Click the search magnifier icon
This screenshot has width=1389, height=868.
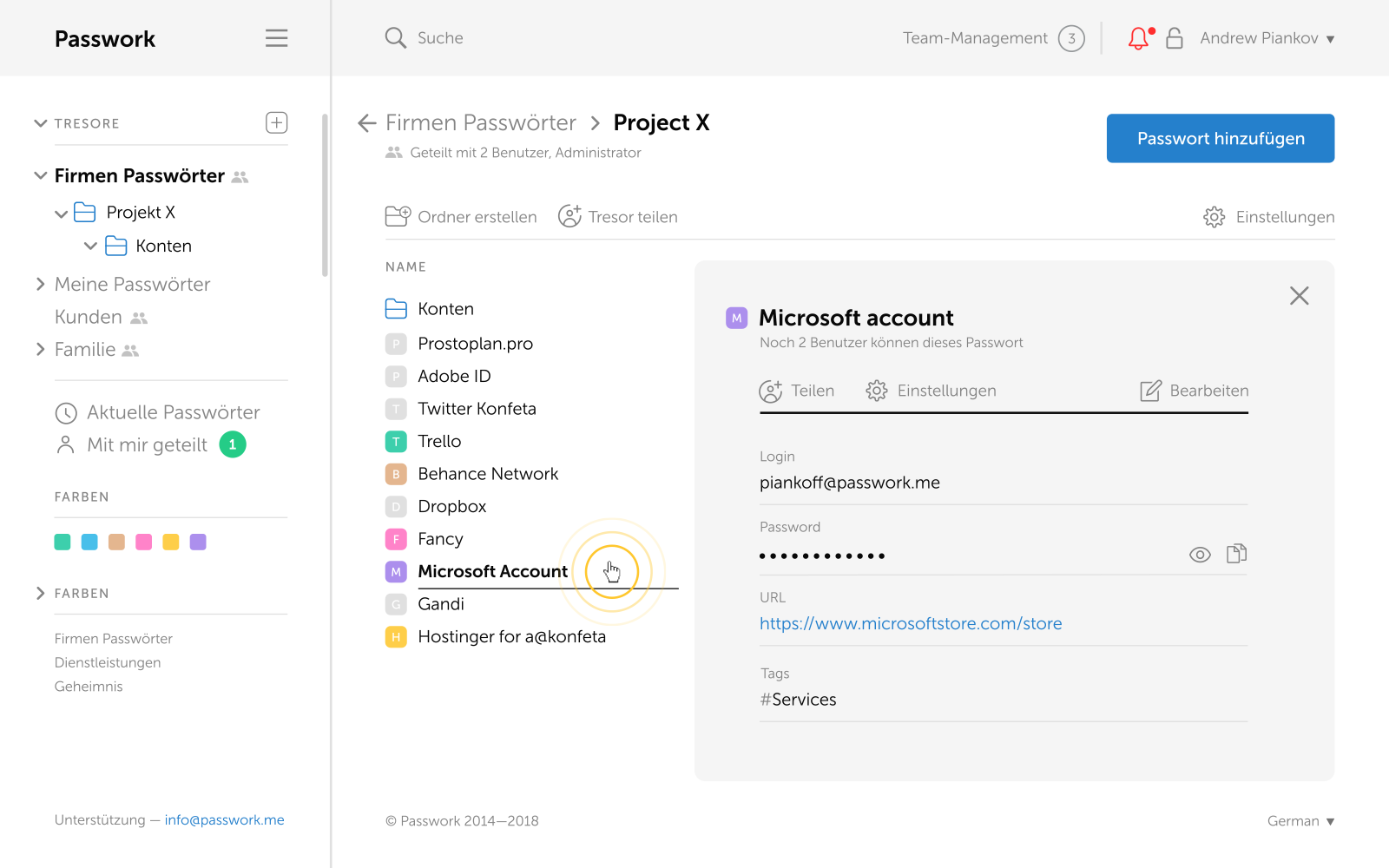[395, 37]
